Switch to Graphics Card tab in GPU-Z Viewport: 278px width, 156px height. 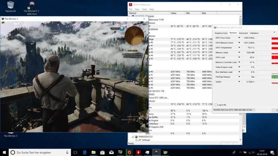coord(221,33)
